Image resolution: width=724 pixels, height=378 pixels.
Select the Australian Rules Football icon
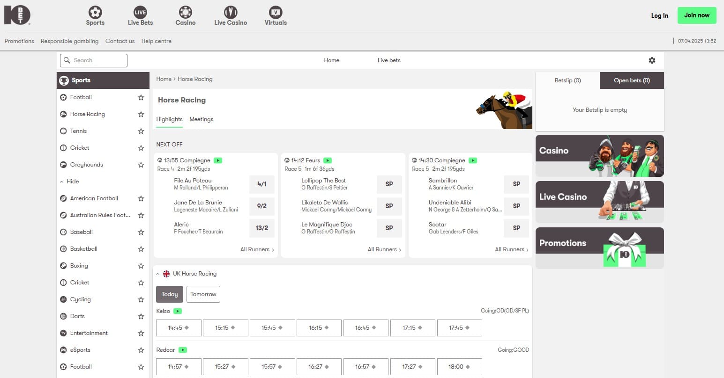pyautogui.click(x=63, y=215)
